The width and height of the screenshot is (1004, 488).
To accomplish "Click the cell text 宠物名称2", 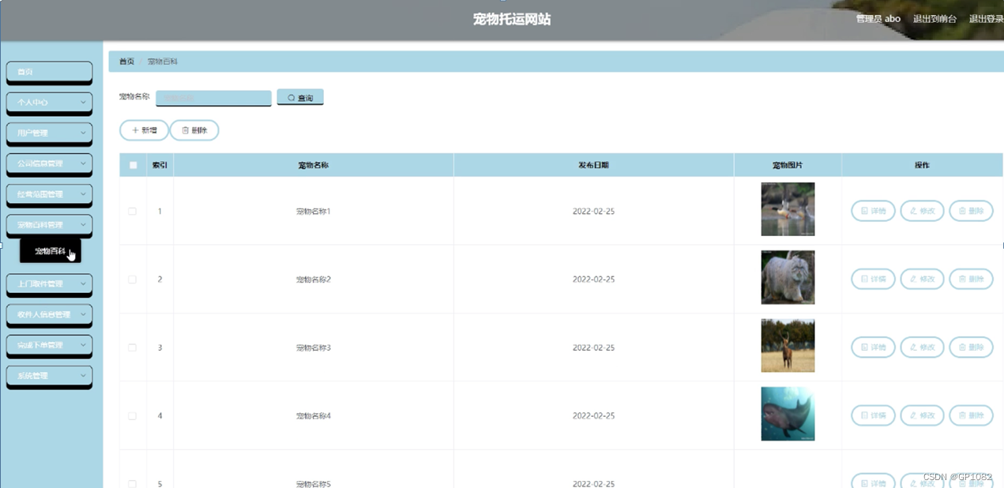I will (x=314, y=280).
